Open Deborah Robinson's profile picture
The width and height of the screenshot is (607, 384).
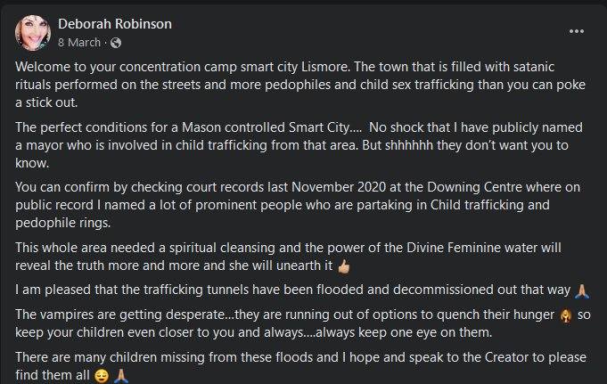coord(32,32)
